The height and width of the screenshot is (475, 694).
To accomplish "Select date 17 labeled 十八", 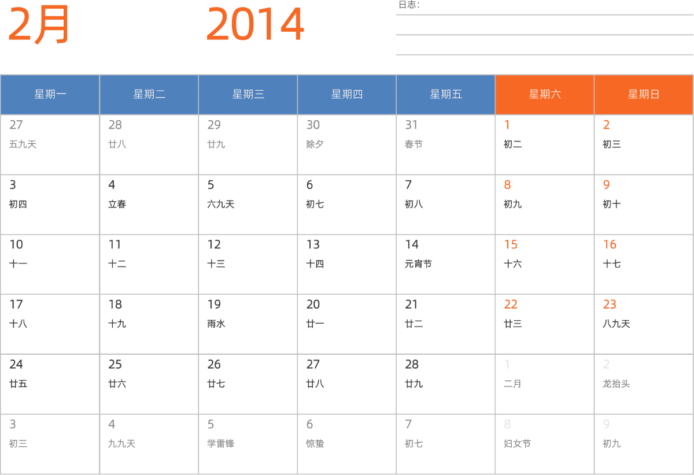I will click(50, 324).
